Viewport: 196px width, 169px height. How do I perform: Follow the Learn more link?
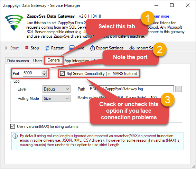(x=163, y=16)
